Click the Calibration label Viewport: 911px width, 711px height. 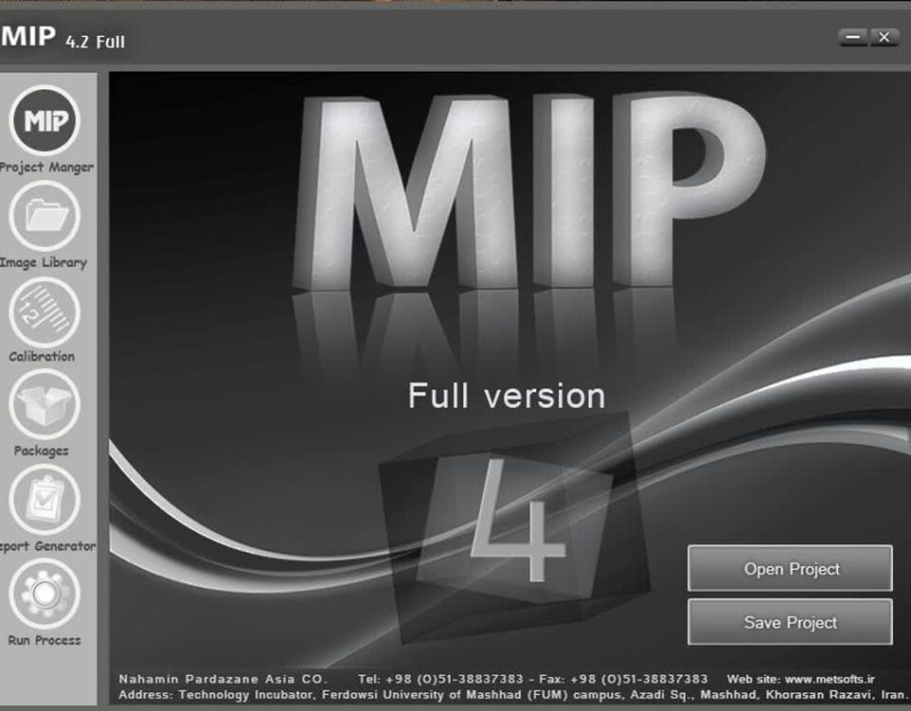point(42,356)
